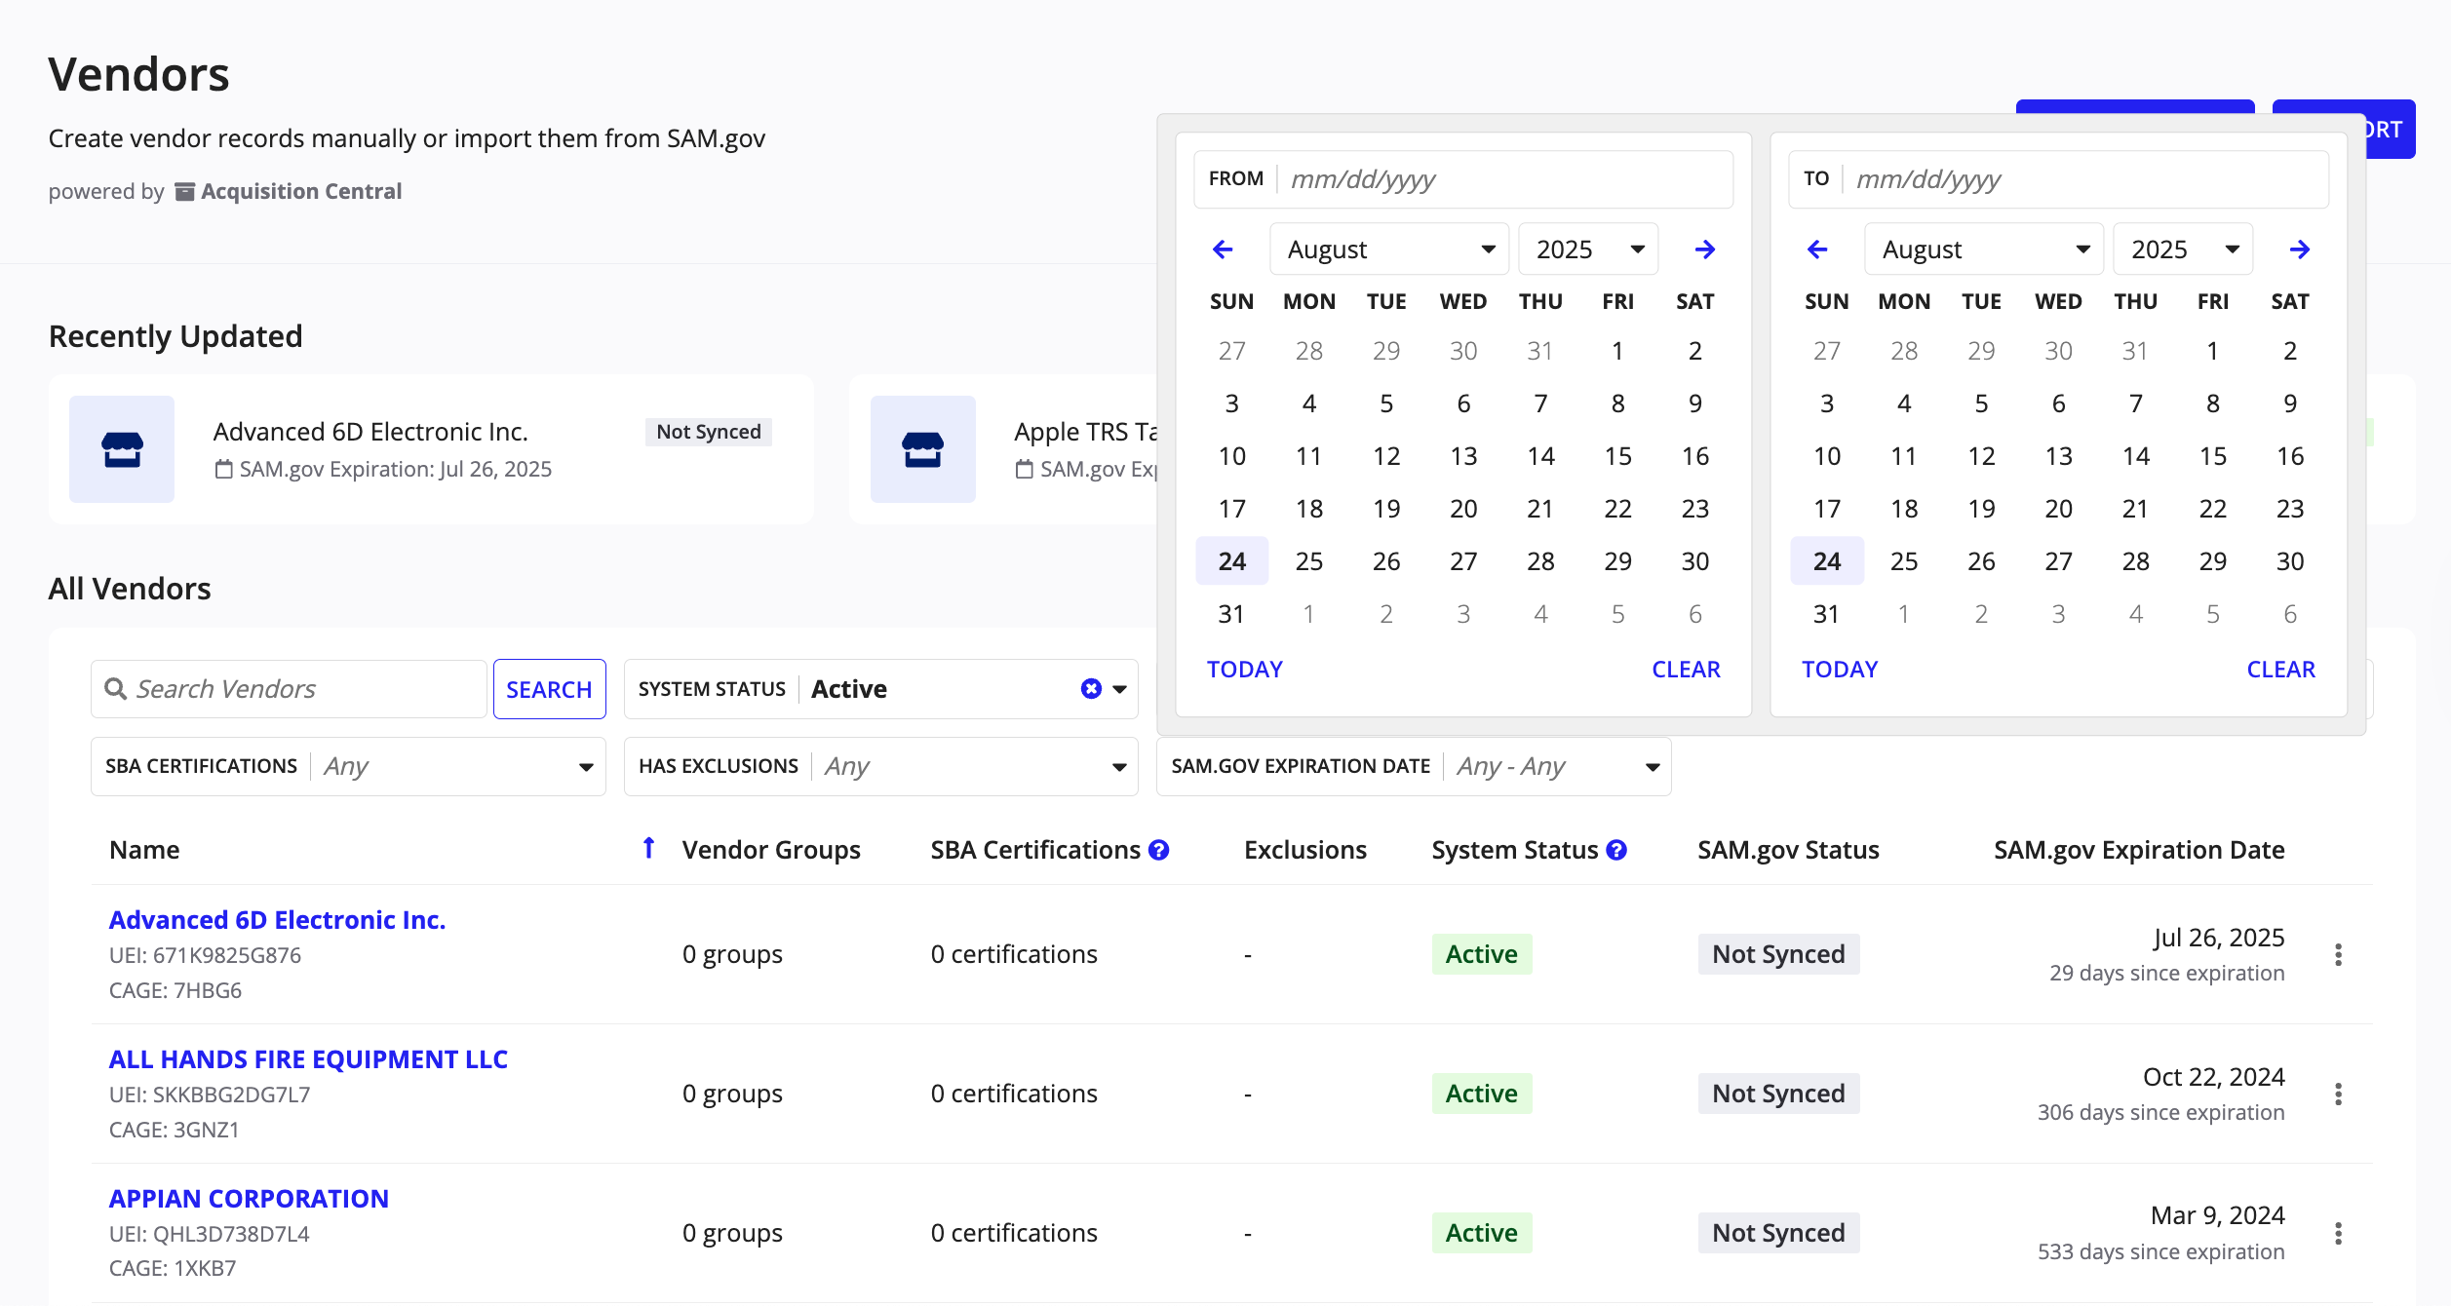Go to previous month in FROM calendar
2451x1306 pixels.
click(x=1223, y=250)
